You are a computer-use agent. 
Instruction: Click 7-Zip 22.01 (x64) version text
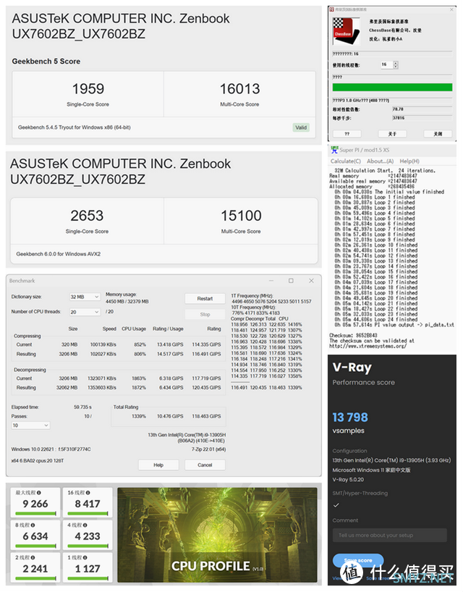point(208,449)
